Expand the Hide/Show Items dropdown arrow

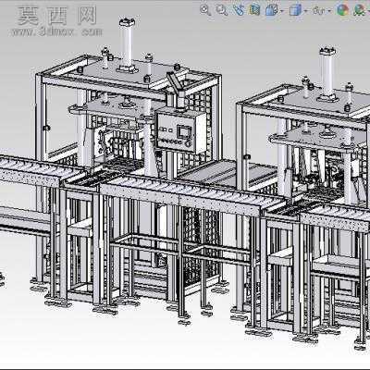click(x=329, y=11)
